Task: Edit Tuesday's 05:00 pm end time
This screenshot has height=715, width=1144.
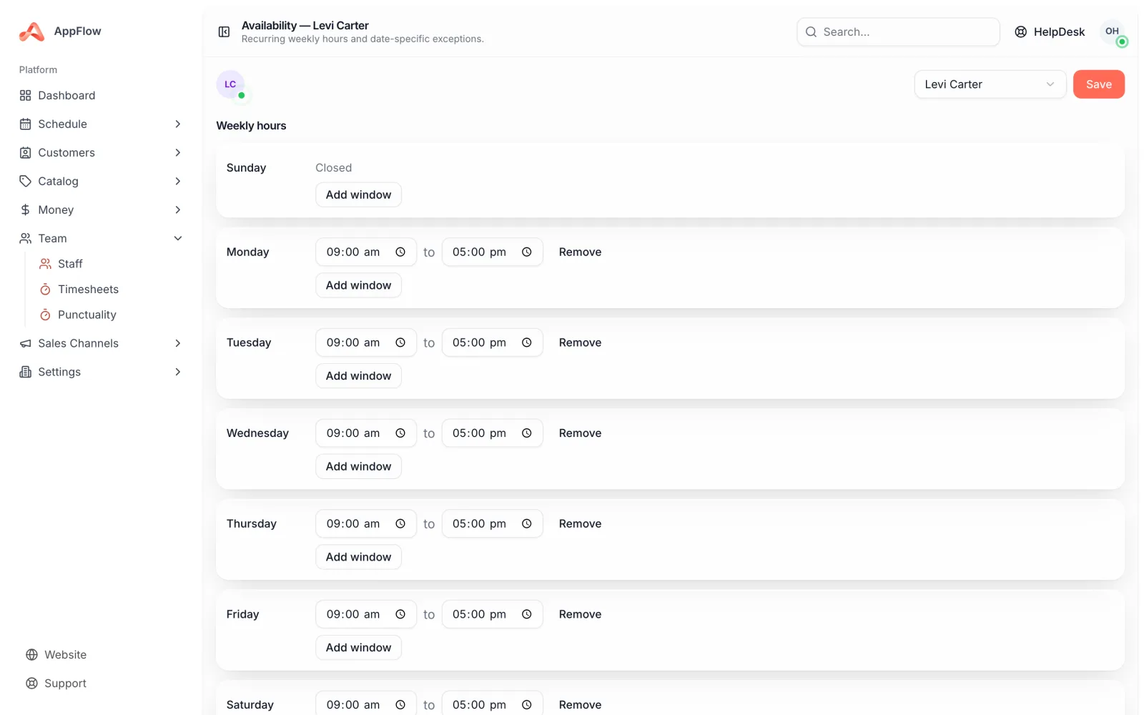Action: click(x=492, y=342)
